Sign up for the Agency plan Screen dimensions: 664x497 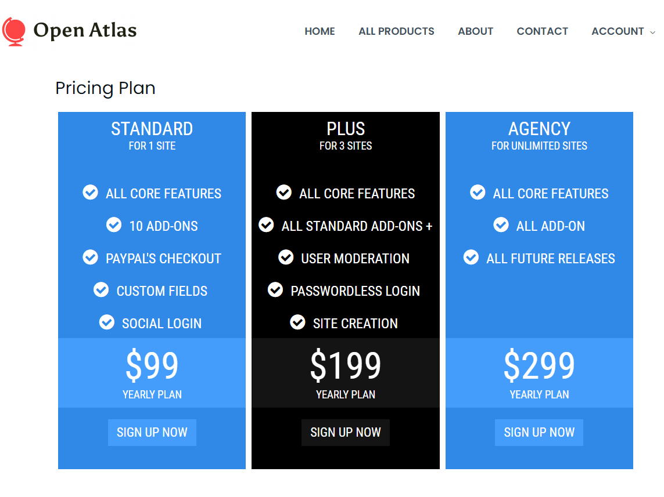click(539, 433)
